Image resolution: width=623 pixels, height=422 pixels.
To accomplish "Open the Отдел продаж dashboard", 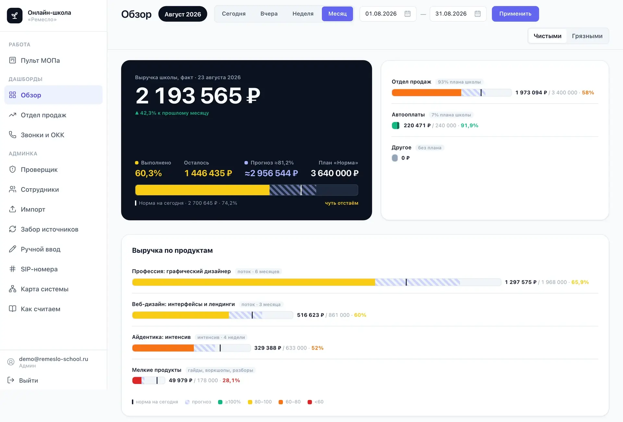I will click(x=54, y=115).
